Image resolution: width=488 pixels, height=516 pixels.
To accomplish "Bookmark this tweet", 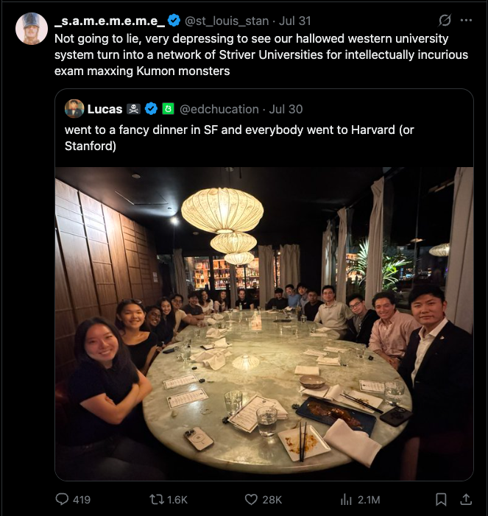I will (441, 499).
